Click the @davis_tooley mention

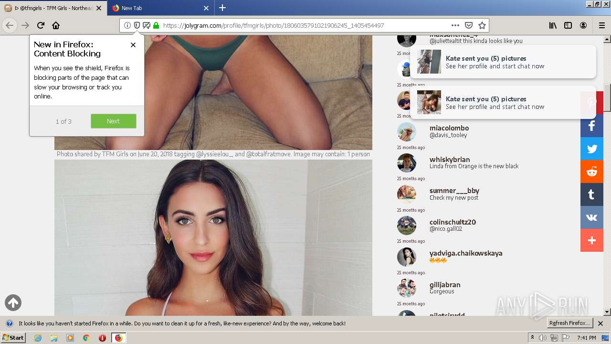coord(448,135)
